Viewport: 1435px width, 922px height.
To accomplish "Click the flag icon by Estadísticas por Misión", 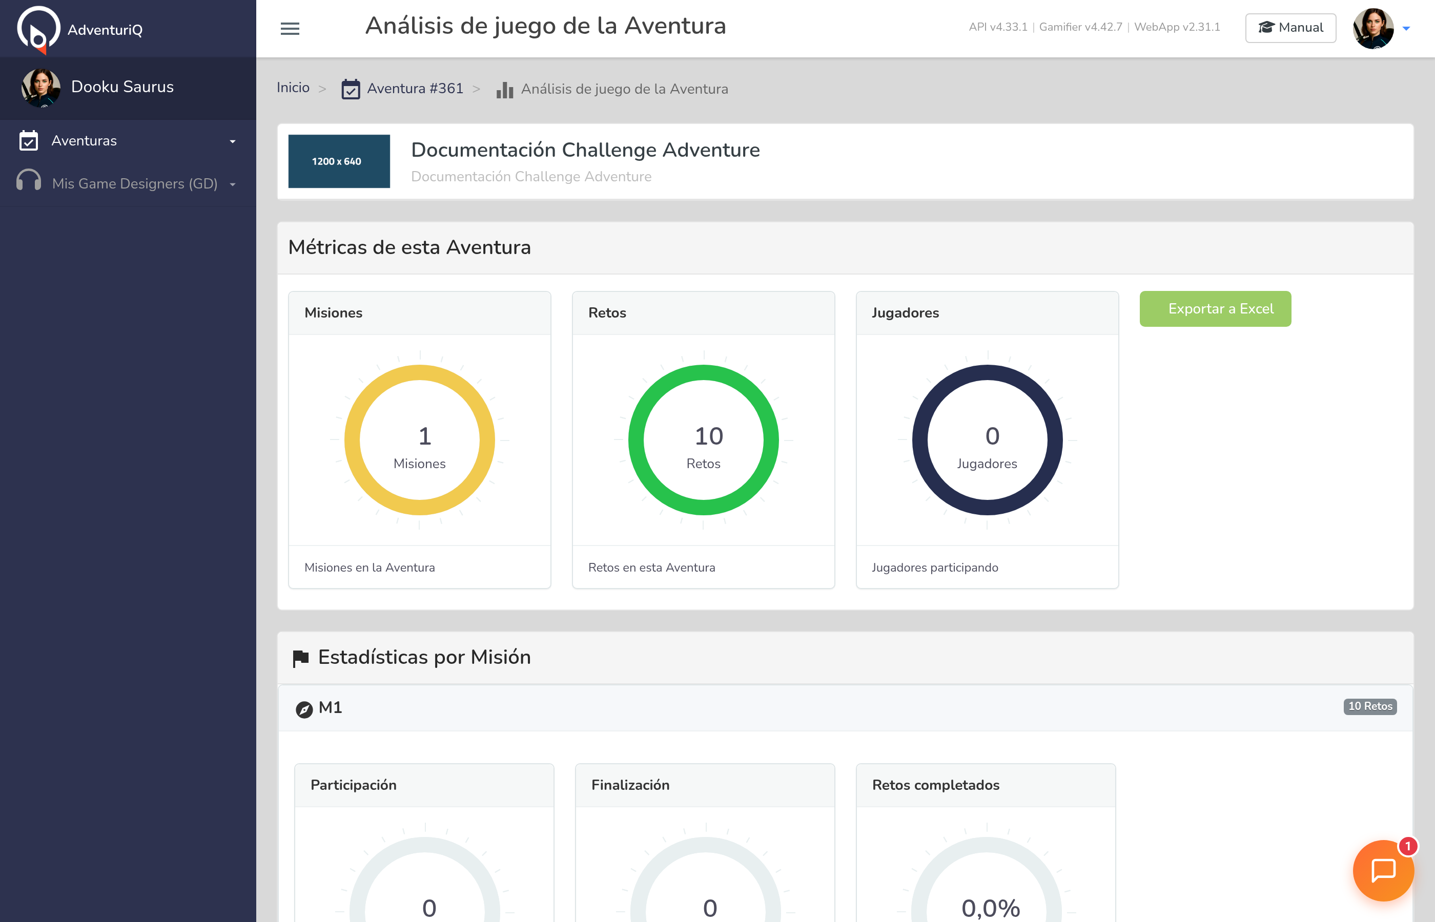I will (x=301, y=659).
